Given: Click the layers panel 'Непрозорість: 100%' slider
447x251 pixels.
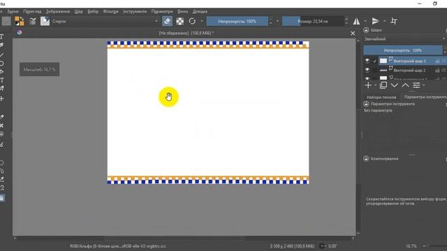Looking at the screenshot, I should (x=403, y=50).
